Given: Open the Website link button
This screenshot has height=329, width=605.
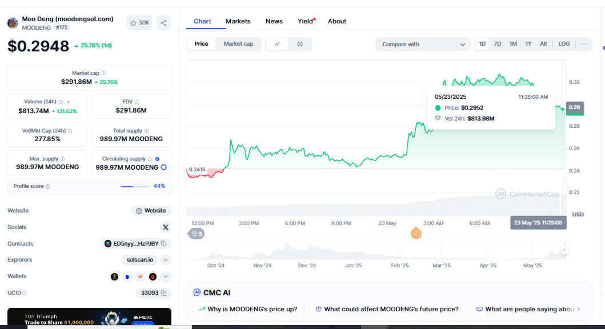Looking at the screenshot, I should coord(151,211).
